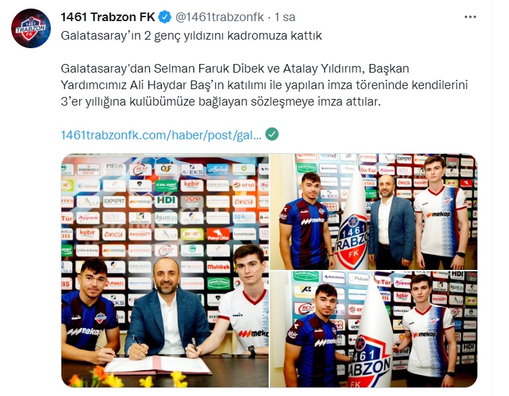509x396 pixels.
Task: Open the @1461trabzonfk handle
Action: point(220,17)
